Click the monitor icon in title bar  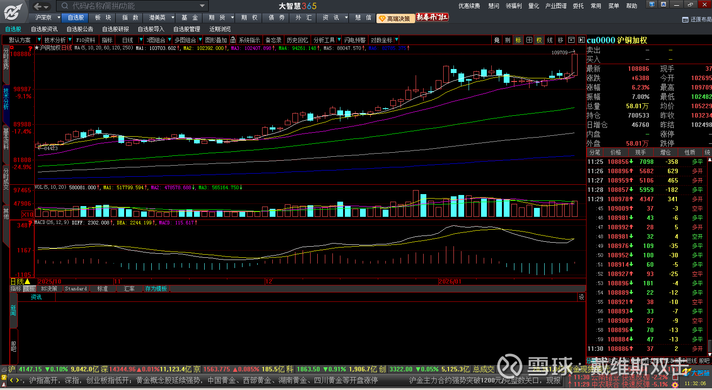652,4
